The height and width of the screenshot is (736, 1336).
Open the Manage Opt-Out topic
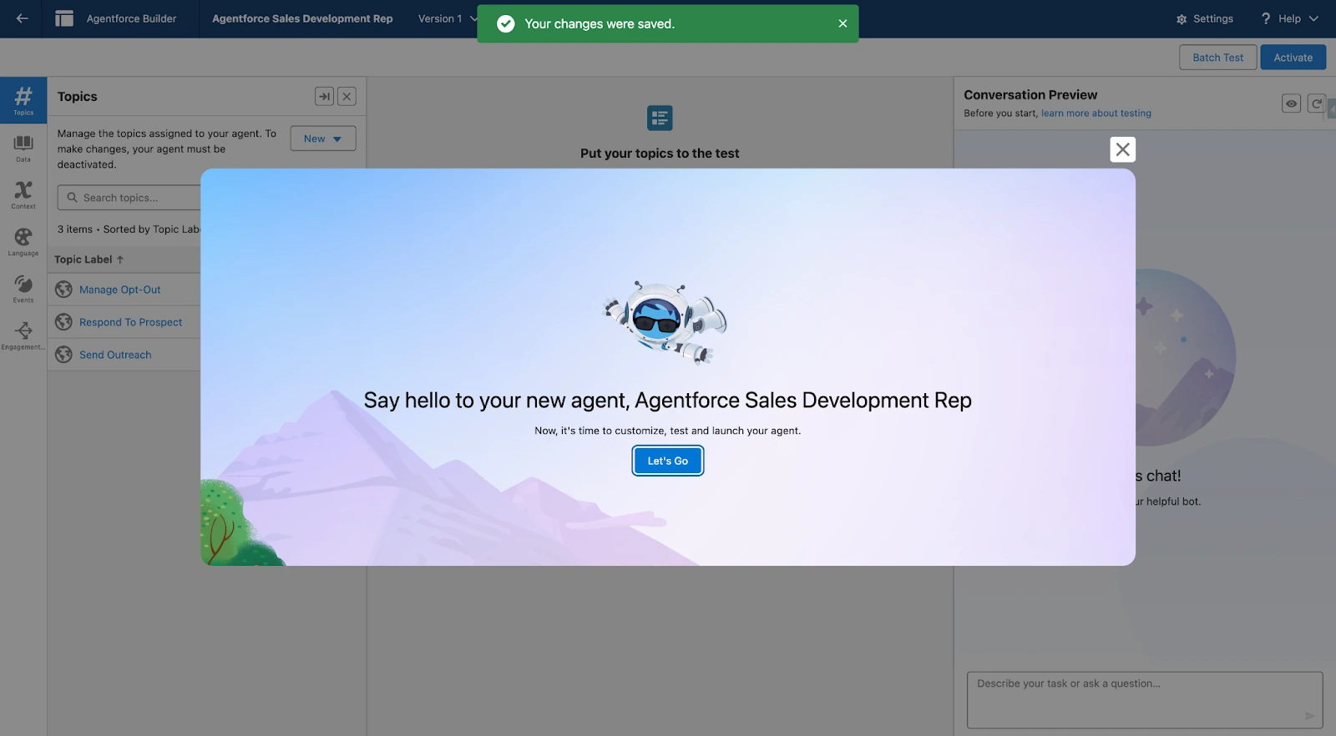click(120, 290)
